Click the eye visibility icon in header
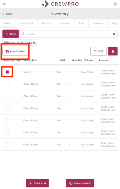Viewport: 120px width, 189px height. click(19, 60)
